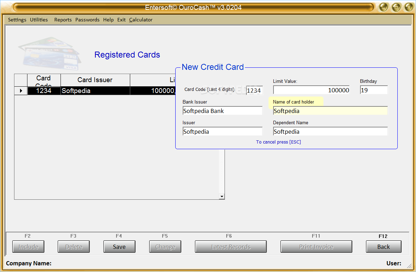Image resolution: width=416 pixels, height=272 pixels.
Task: Select card code cell 1234
Action: (x=44, y=91)
